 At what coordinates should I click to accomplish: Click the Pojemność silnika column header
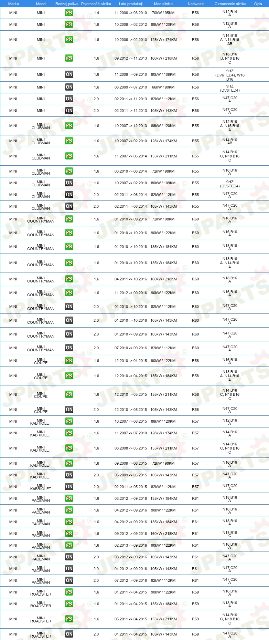coord(96,4)
